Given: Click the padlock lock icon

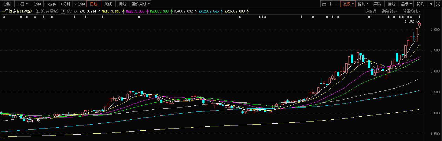Looking at the screenshot, I should pos(324,4).
